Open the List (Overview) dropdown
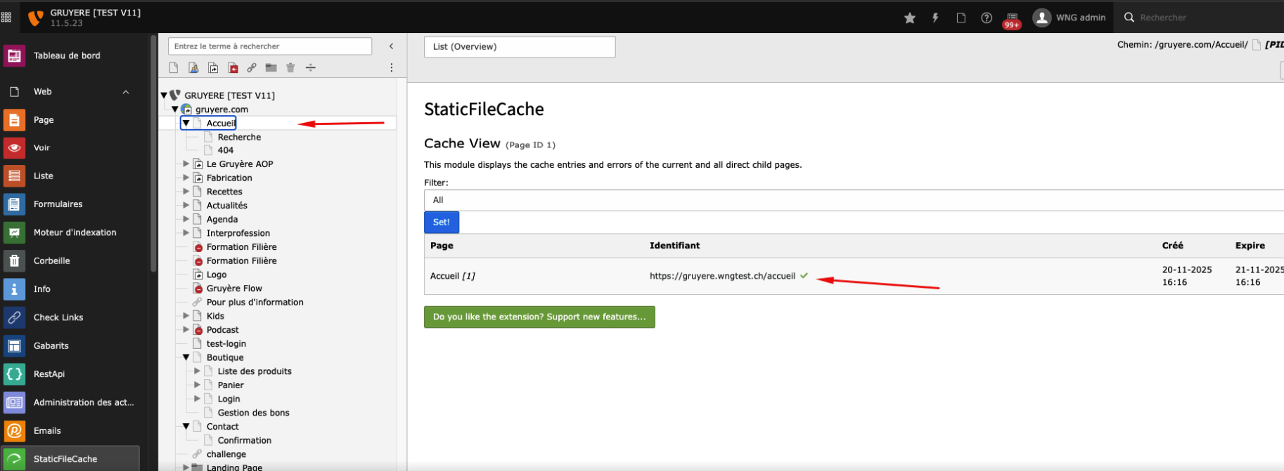The width and height of the screenshot is (1284, 471). click(520, 47)
